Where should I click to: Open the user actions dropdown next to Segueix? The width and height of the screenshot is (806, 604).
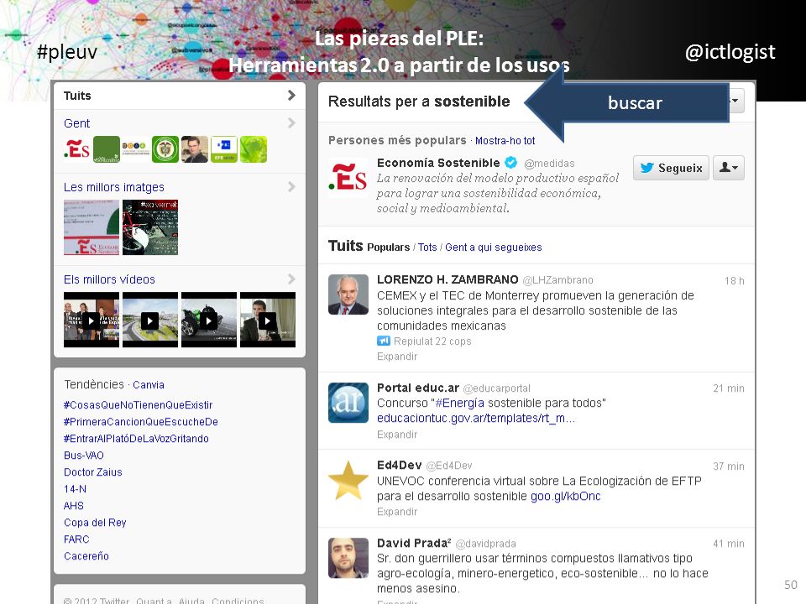[729, 168]
